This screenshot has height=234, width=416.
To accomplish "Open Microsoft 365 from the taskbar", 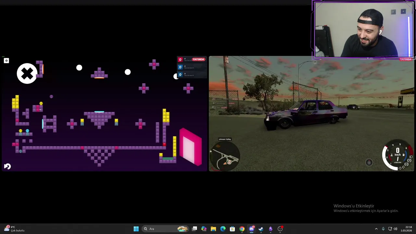I will pos(204,229).
